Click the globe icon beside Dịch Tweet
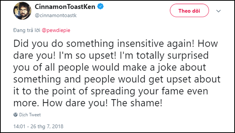The width and height of the screenshot is (235, 133). 15,115
